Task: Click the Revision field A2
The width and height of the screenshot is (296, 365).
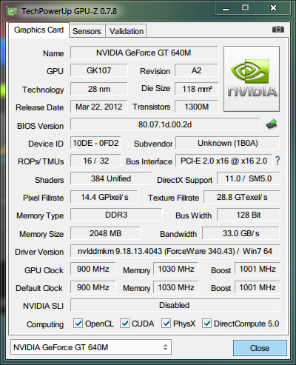Action: pos(197,70)
